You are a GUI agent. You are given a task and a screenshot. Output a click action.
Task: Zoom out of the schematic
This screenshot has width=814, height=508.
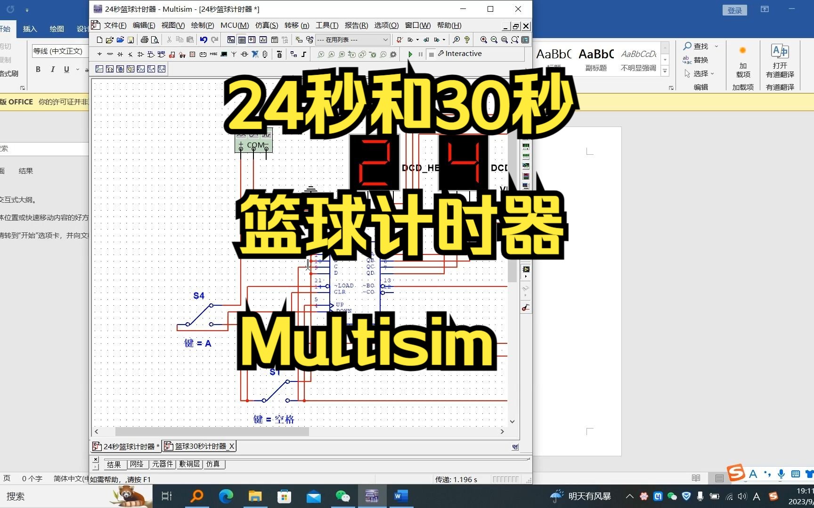click(494, 40)
